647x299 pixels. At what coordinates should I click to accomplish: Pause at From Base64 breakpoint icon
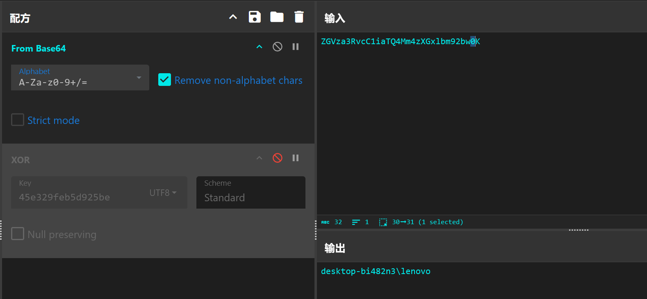[295, 47]
